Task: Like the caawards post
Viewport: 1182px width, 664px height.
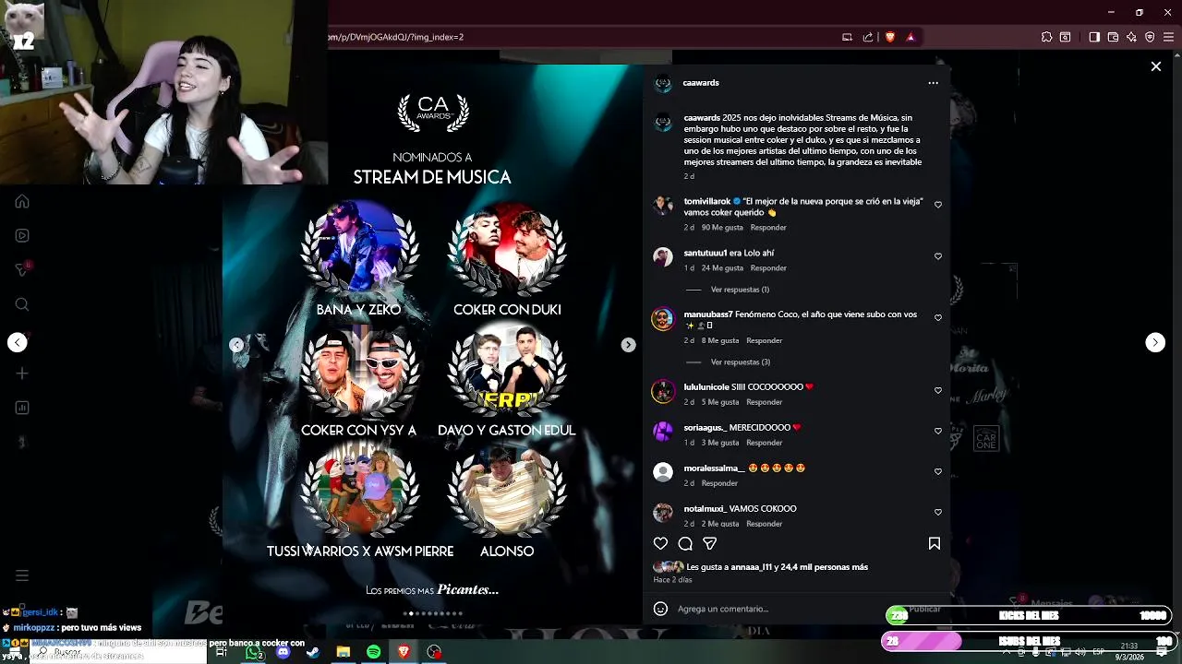Action: click(x=660, y=544)
